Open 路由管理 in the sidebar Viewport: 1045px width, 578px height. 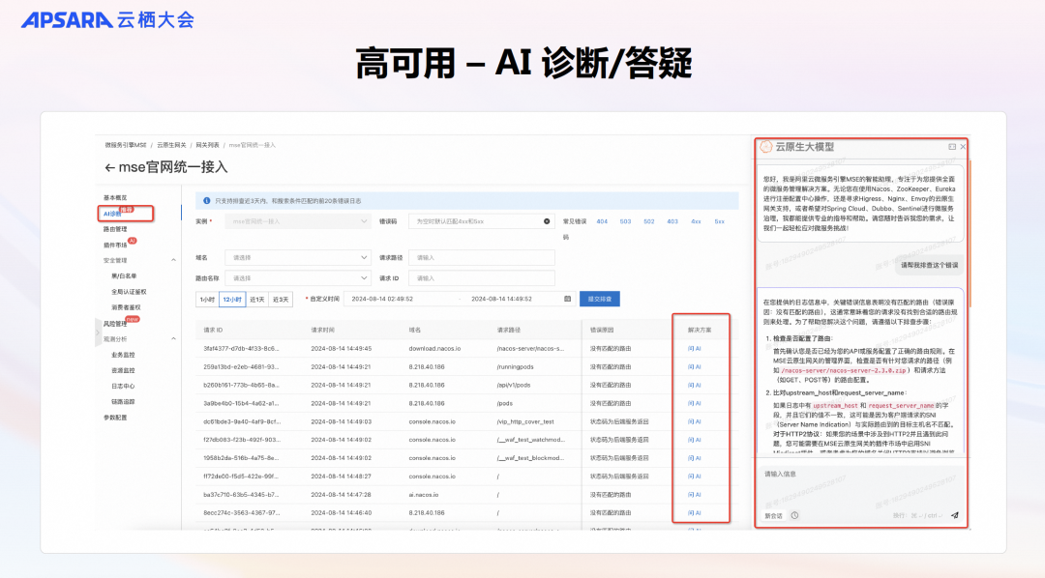pyautogui.click(x=115, y=229)
